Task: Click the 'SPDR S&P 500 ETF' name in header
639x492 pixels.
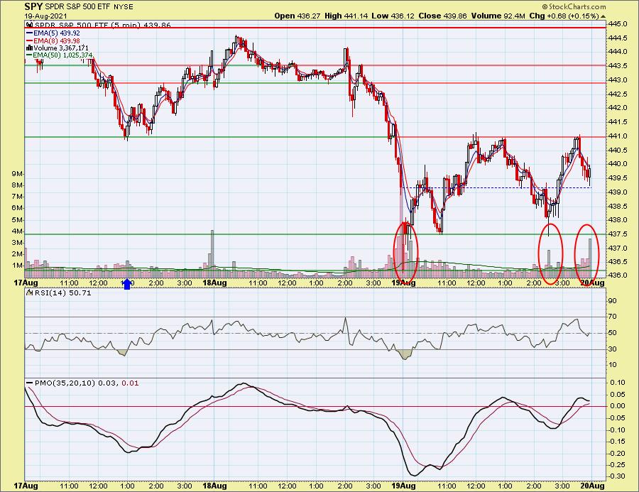Action: (x=78, y=7)
